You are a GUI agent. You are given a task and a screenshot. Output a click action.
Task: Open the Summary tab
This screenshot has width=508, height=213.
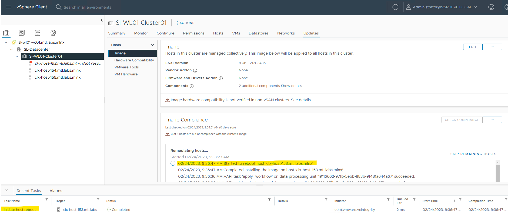coord(117,33)
